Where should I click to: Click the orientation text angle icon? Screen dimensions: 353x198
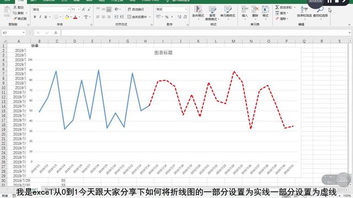tap(116, 9)
